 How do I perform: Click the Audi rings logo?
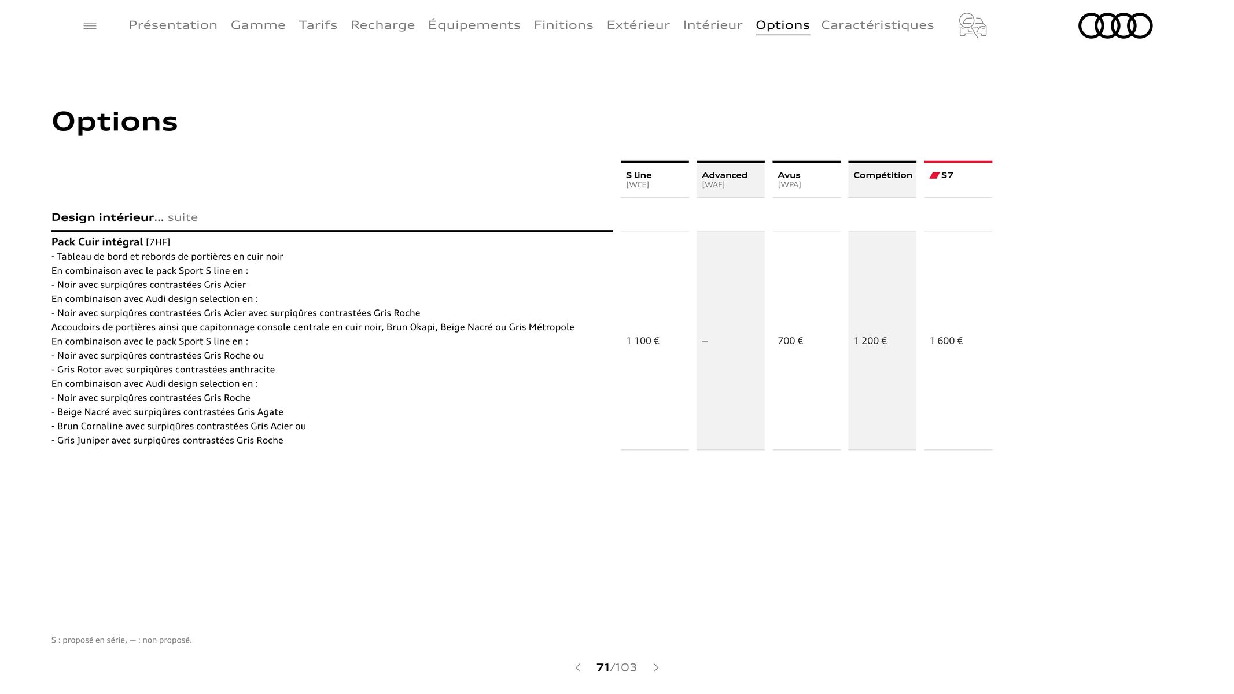point(1115,25)
